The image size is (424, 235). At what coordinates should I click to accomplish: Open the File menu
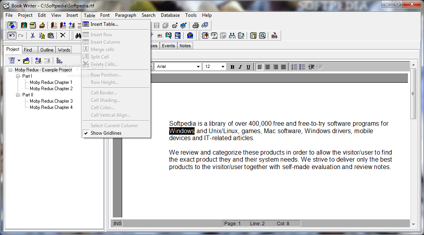[9, 15]
